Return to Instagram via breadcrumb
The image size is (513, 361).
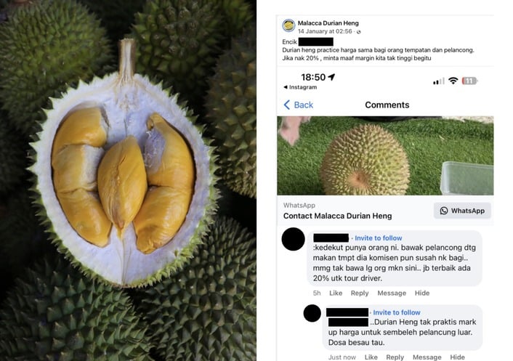click(300, 87)
